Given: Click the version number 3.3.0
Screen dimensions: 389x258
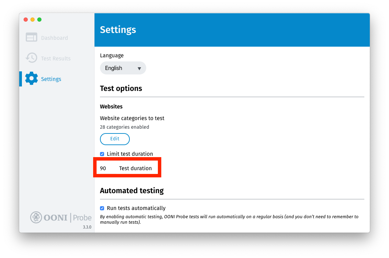Looking at the screenshot, I should coord(87,227).
